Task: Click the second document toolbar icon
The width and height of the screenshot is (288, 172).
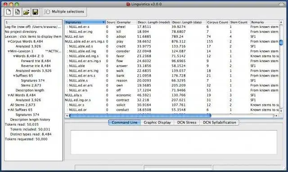Action: [18, 12]
